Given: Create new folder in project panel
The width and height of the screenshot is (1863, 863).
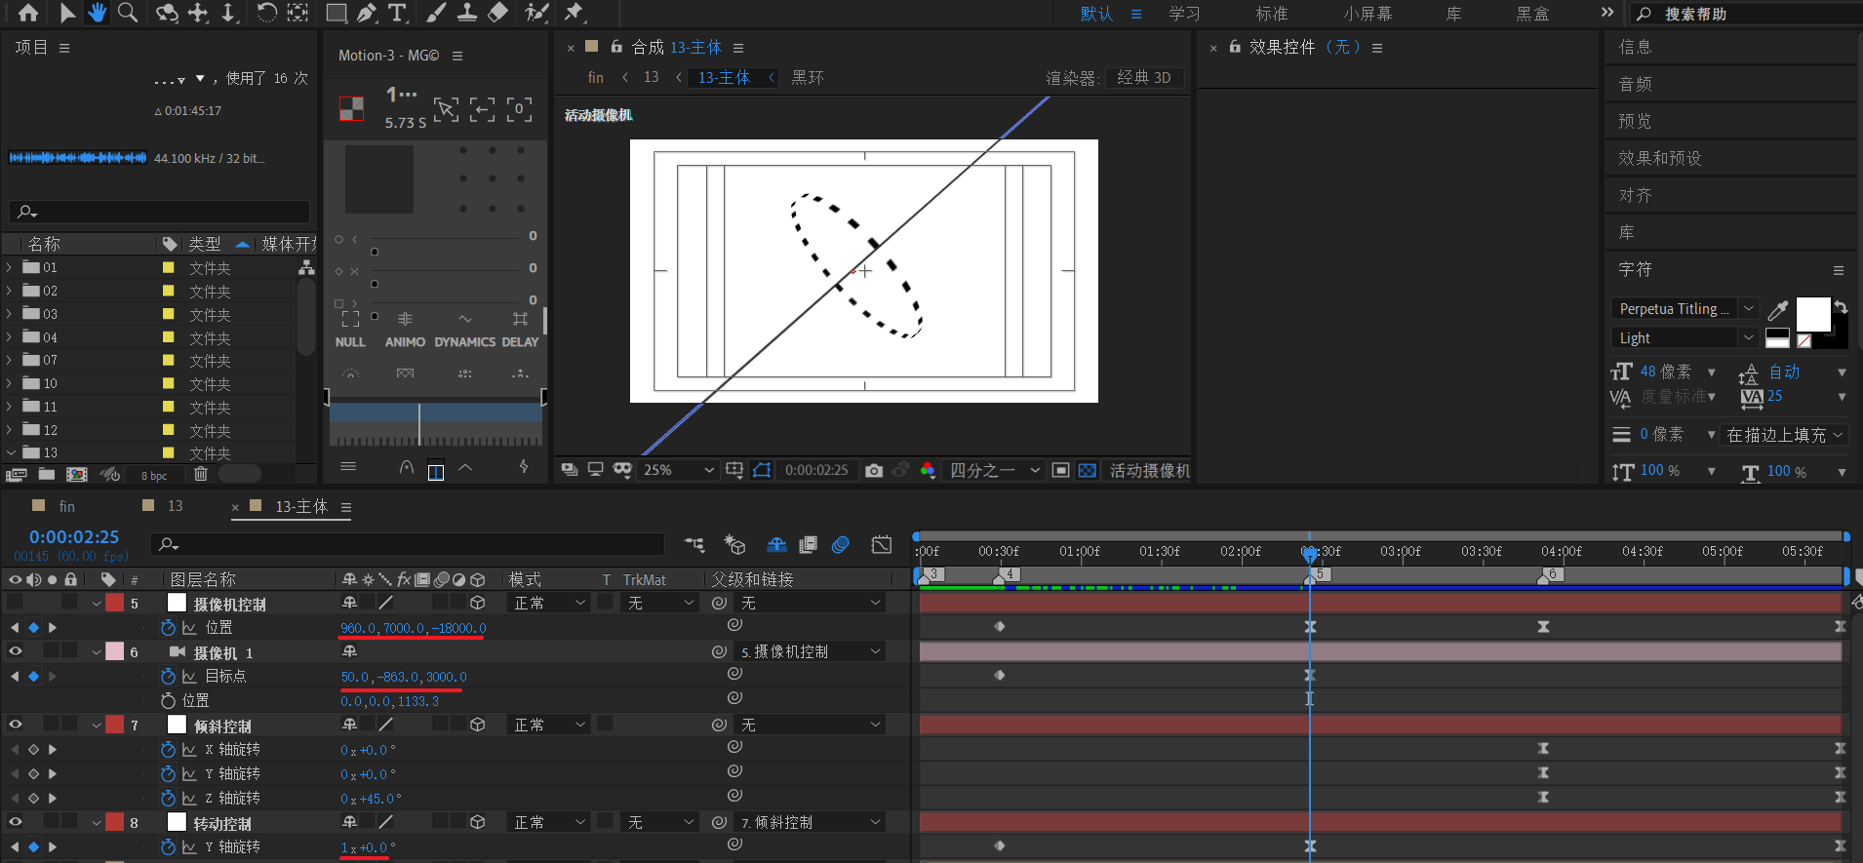Looking at the screenshot, I should [x=46, y=475].
